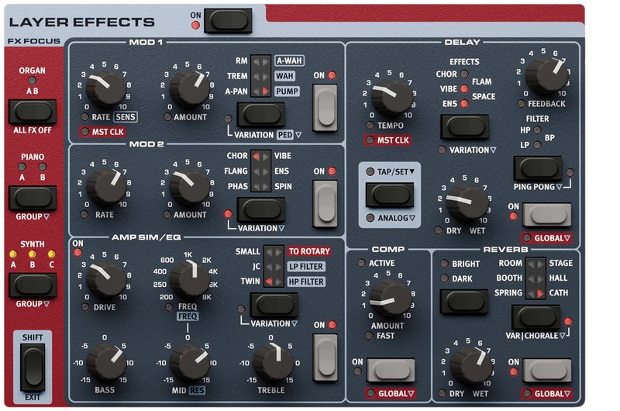Click the MOD 1 Variation selector button
Image resolution: width=620 pixels, height=411 pixels.
(x=261, y=115)
